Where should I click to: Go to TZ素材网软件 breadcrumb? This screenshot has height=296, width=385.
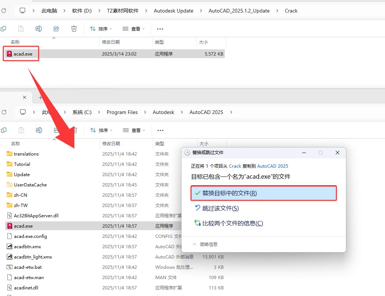click(123, 11)
